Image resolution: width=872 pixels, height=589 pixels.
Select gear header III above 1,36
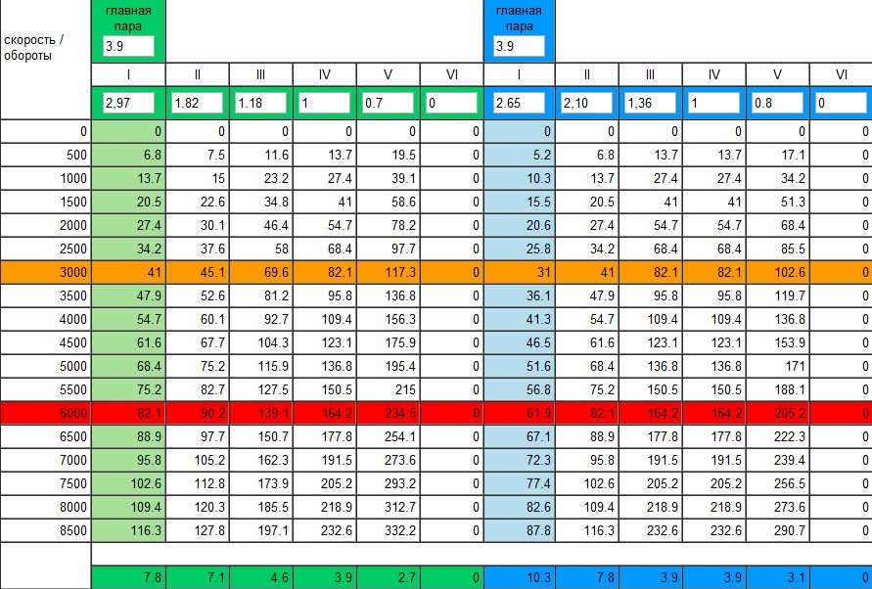click(650, 74)
